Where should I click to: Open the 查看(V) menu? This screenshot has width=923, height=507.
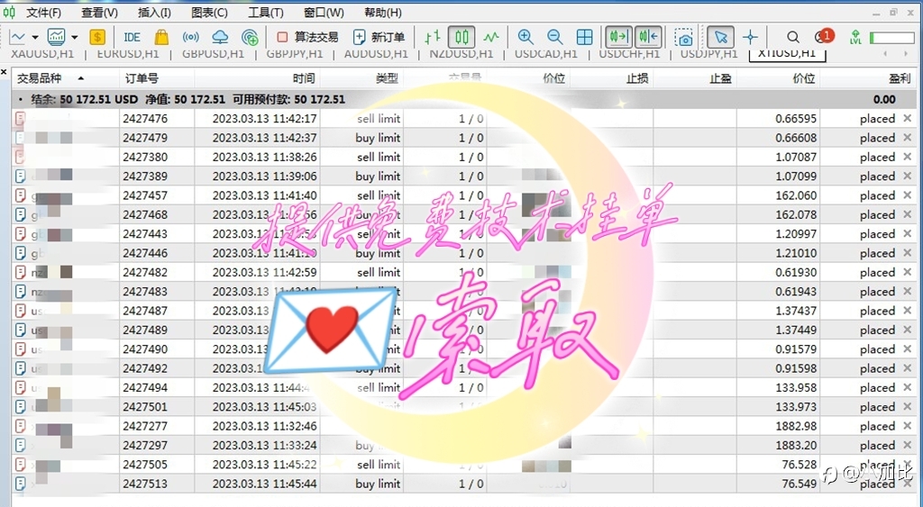click(x=99, y=13)
